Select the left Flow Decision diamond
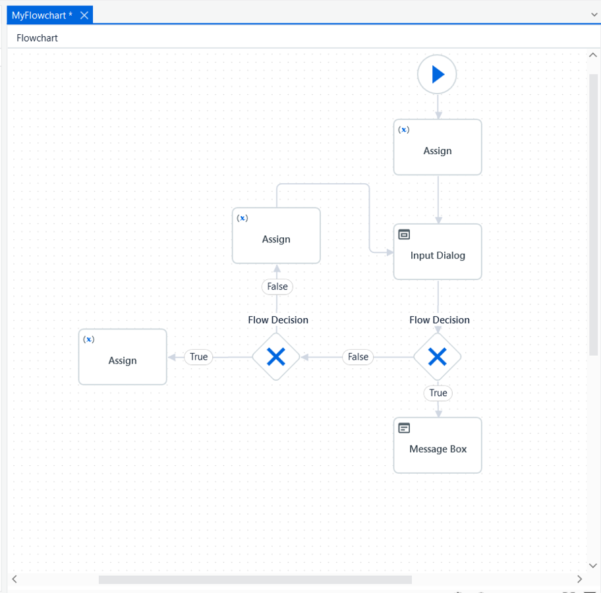The image size is (601, 593). click(276, 356)
